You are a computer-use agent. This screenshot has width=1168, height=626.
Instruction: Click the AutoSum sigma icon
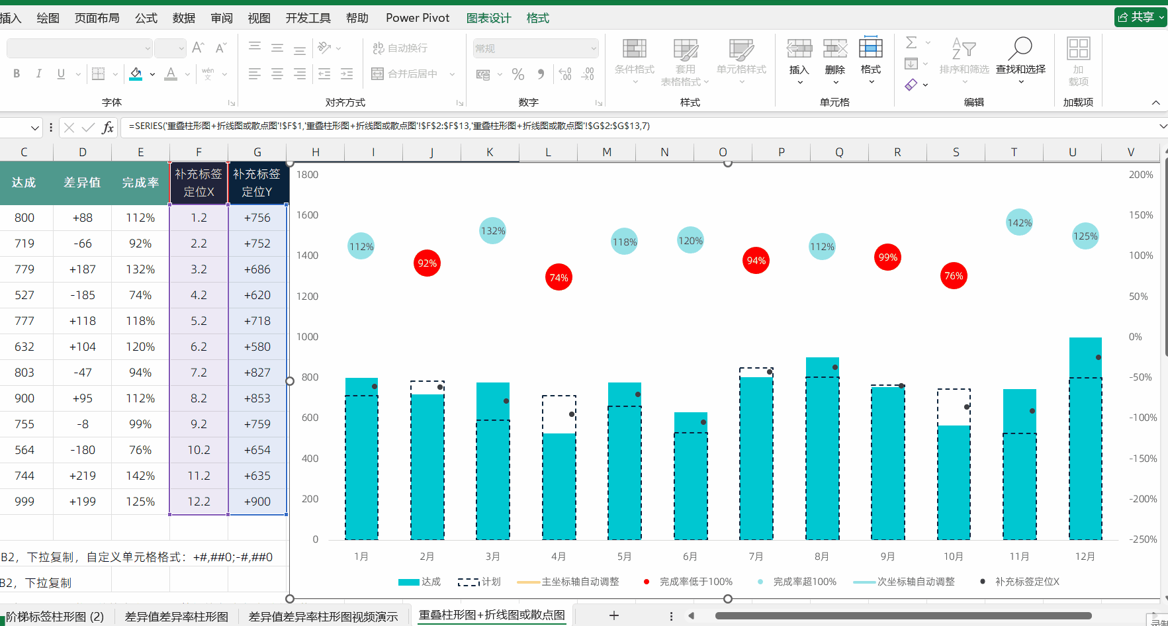click(911, 42)
